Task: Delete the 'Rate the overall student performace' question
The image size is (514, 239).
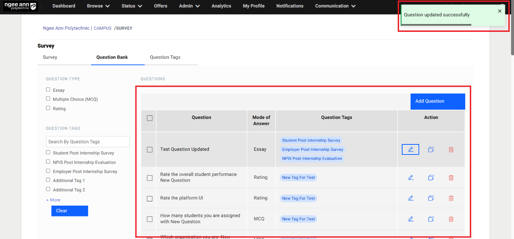Action: click(451, 177)
